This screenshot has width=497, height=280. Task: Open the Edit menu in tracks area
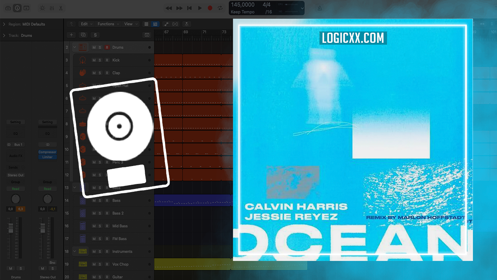pyautogui.click(x=86, y=24)
